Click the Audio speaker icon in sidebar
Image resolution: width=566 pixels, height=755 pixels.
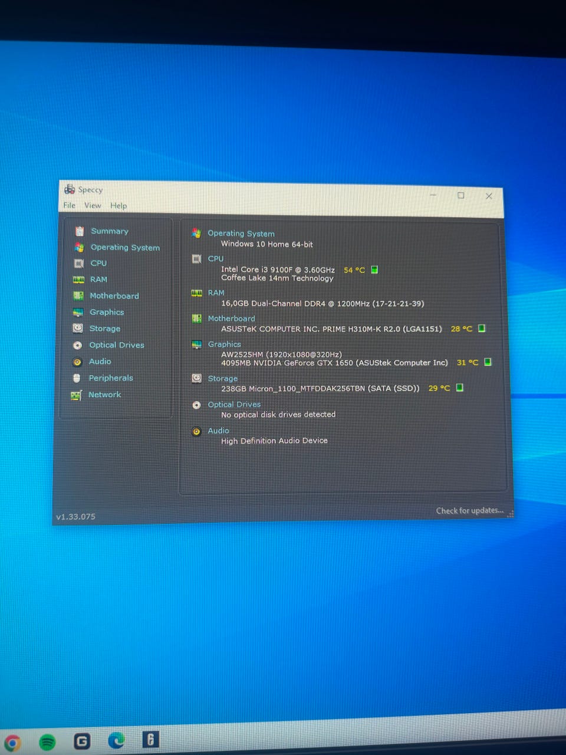(77, 362)
